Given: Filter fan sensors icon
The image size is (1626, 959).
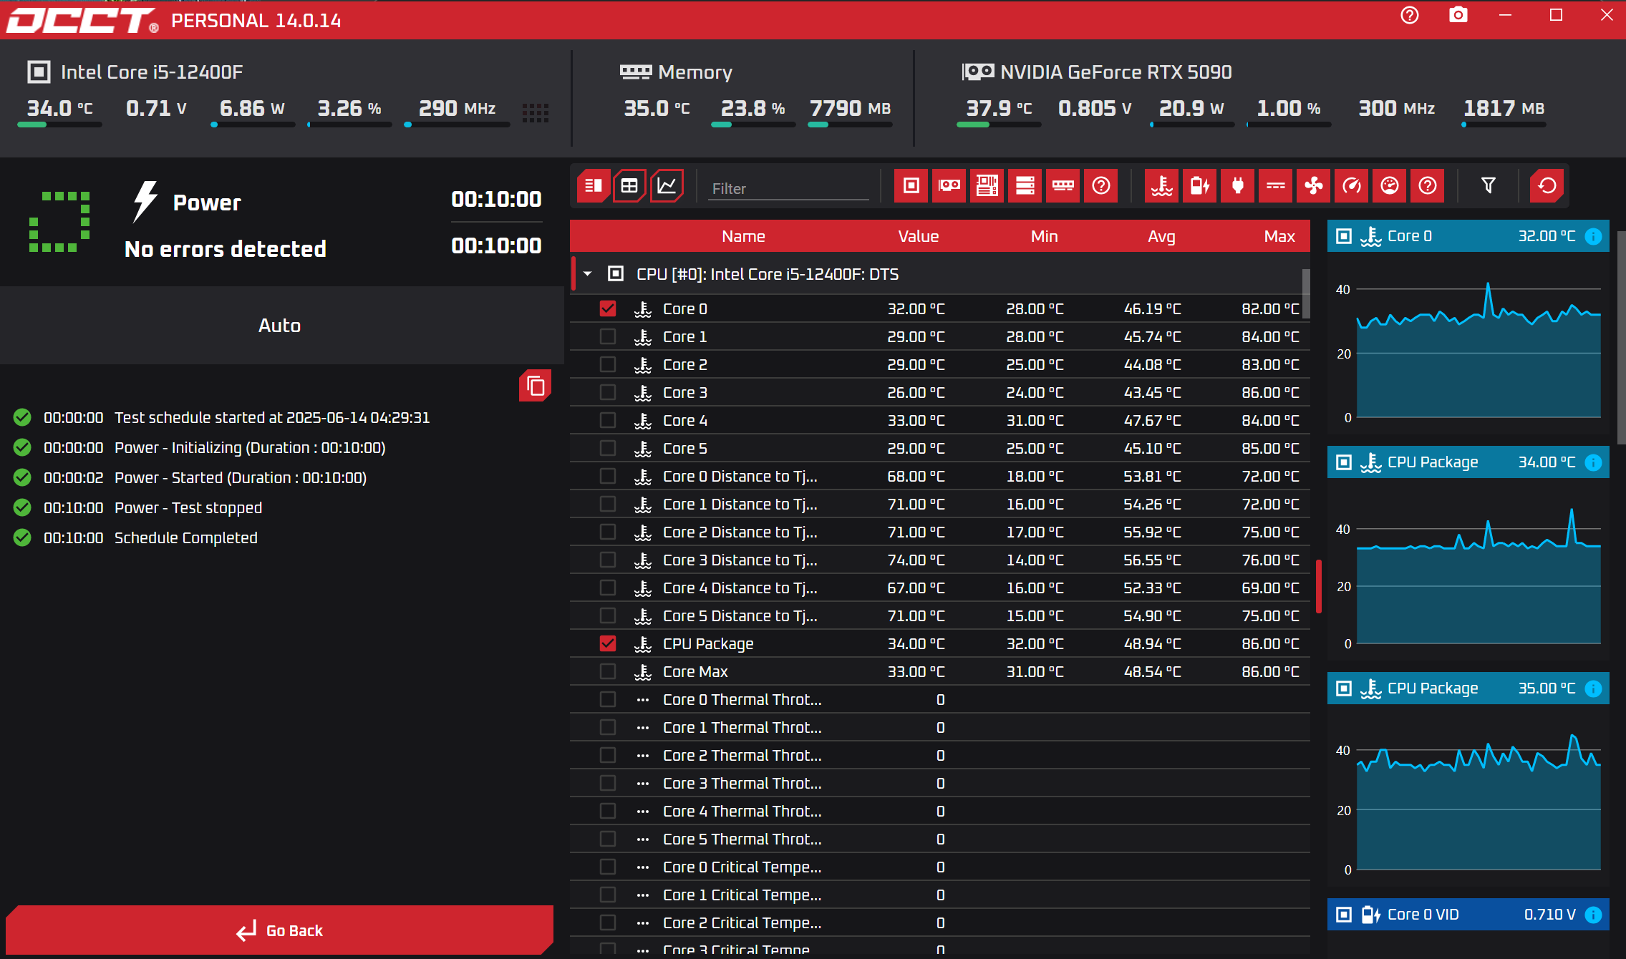Looking at the screenshot, I should [x=1313, y=186].
